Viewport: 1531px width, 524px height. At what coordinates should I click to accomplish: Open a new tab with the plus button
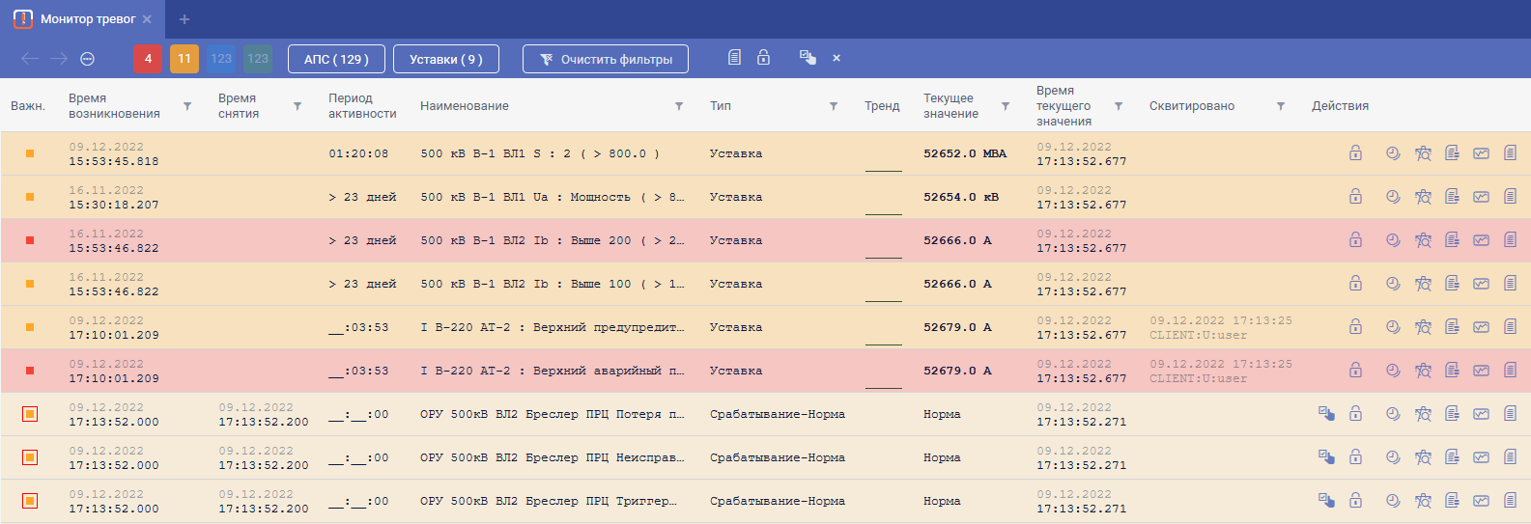184,19
